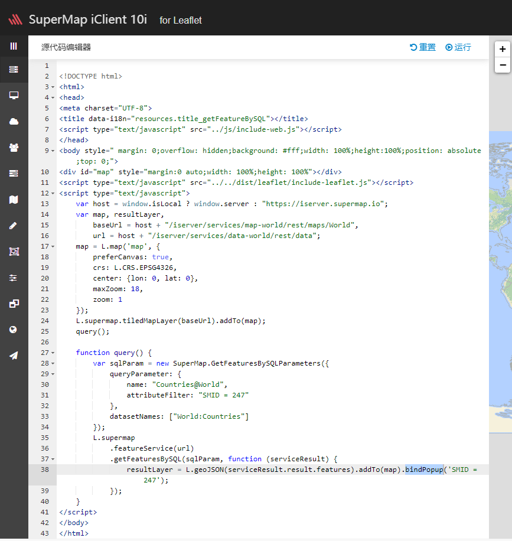Click the 运行 run button
Image resolution: width=512 pixels, height=541 pixels.
(x=458, y=47)
